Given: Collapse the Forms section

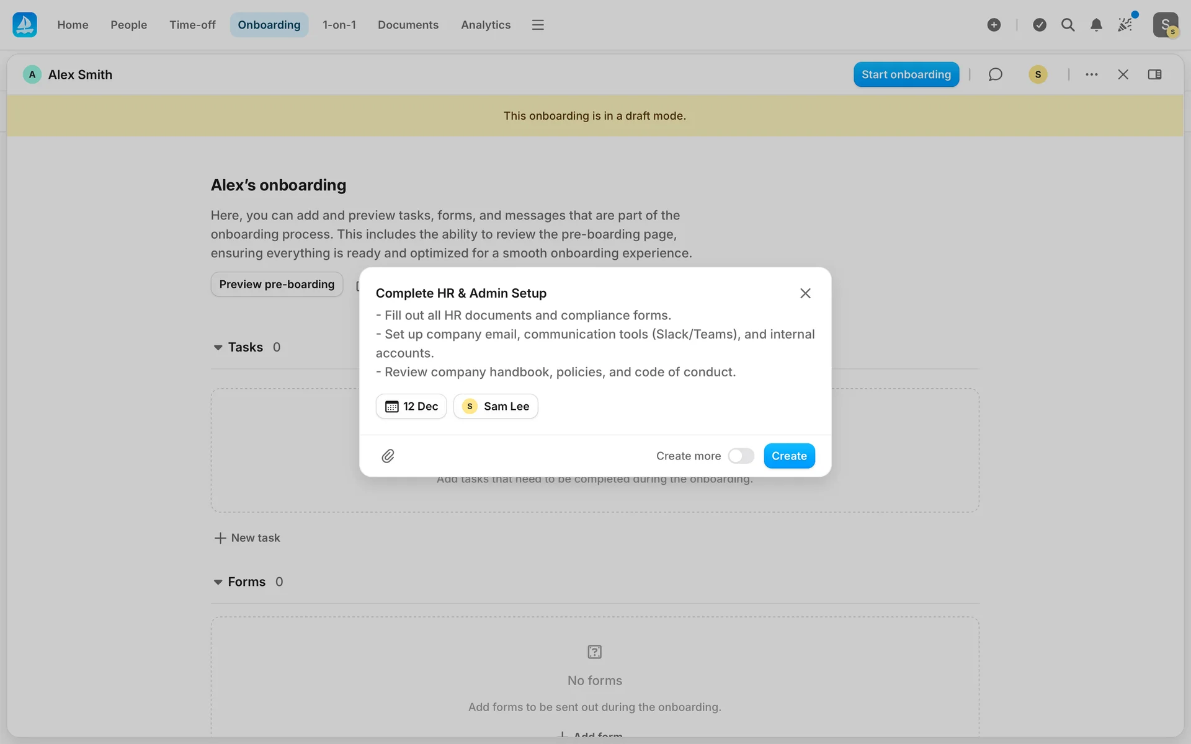Looking at the screenshot, I should point(218,582).
